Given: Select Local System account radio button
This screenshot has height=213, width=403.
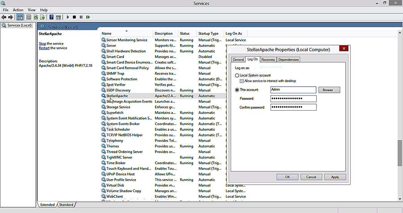Looking at the screenshot, I should (x=237, y=75).
